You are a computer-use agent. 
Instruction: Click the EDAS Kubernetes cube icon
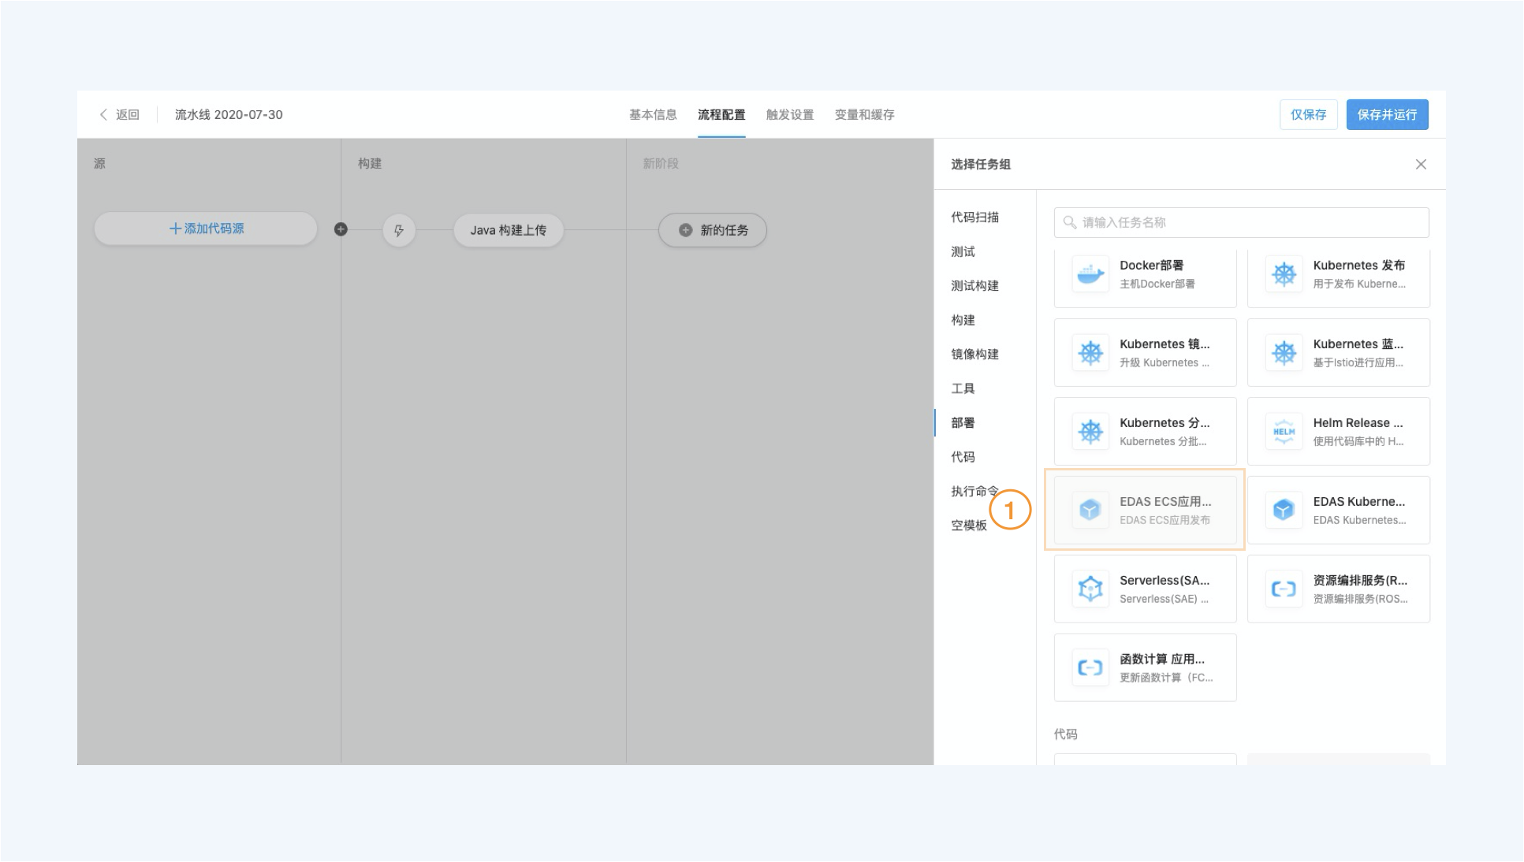point(1284,510)
